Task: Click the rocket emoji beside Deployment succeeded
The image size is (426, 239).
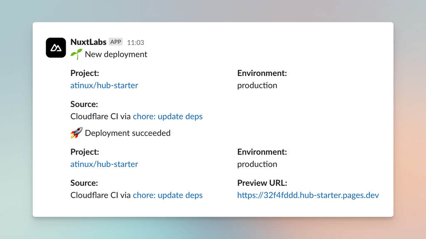Action: (76, 133)
